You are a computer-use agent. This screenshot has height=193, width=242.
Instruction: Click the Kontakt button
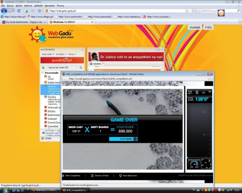point(195,27)
